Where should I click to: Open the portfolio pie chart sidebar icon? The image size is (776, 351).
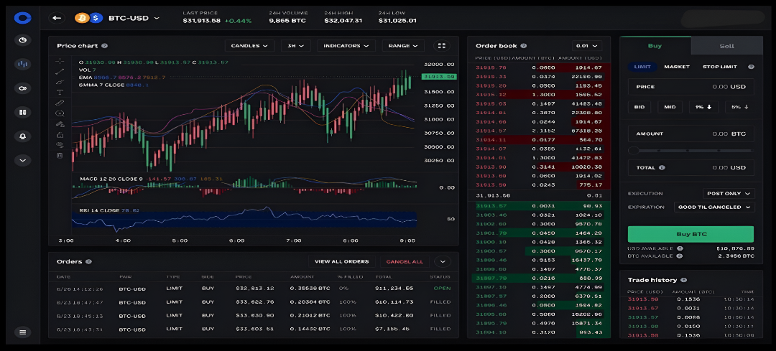tap(22, 40)
